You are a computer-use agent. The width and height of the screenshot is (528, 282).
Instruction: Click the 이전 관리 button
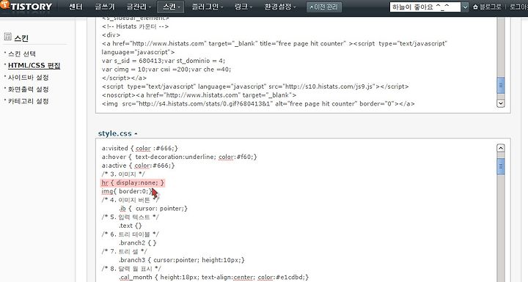coord(324,7)
